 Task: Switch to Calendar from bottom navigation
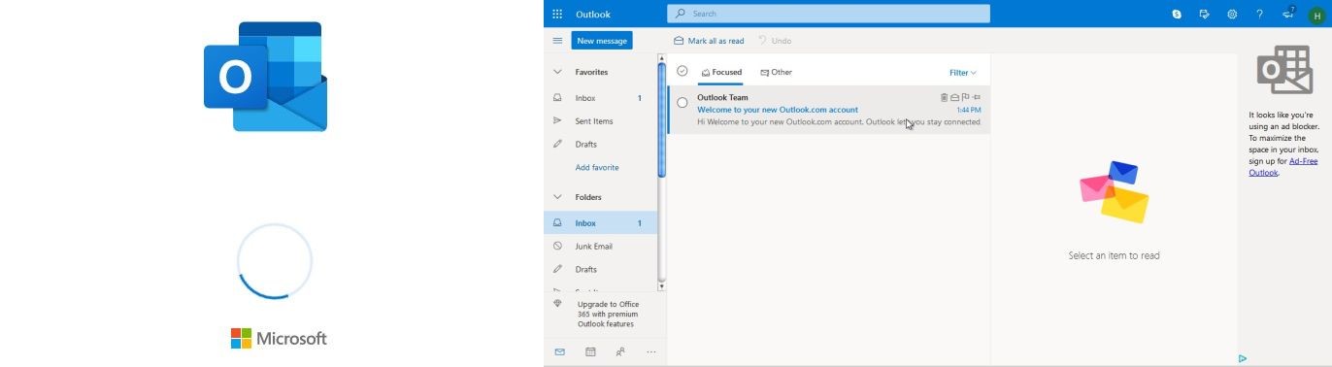[590, 351]
